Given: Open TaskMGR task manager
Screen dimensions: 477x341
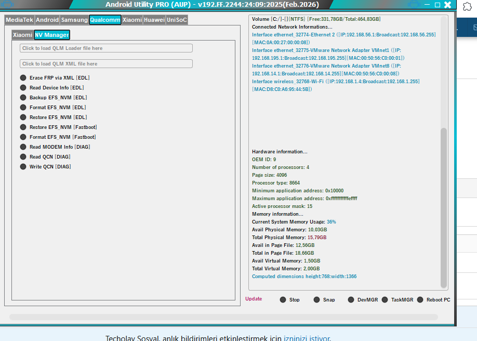Looking at the screenshot, I should (398, 300).
